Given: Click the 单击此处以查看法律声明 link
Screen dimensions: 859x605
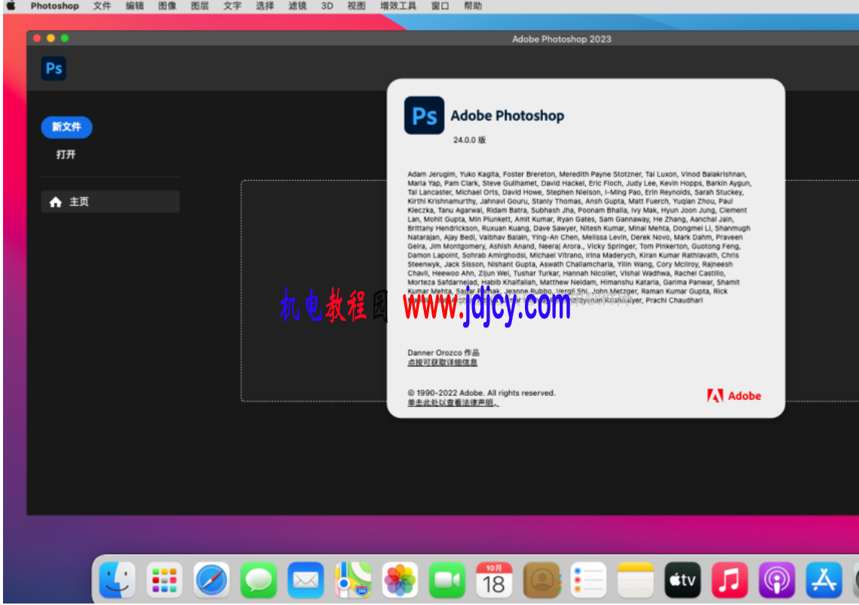Looking at the screenshot, I should click(453, 402).
